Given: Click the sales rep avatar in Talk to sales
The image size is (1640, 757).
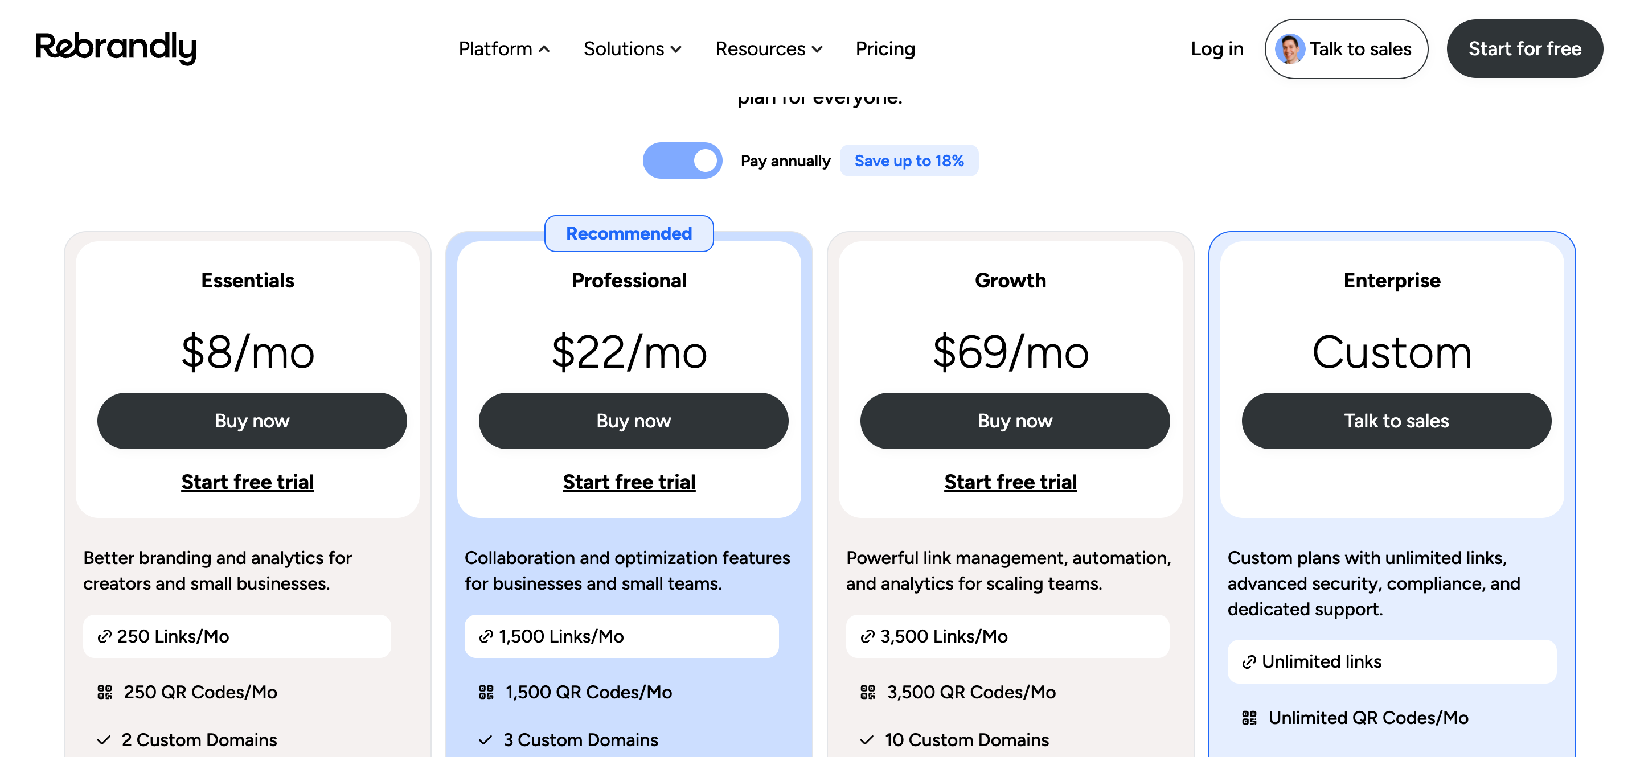Looking at the screenshot, I should pyautogui.click(x=1290, y=48).
